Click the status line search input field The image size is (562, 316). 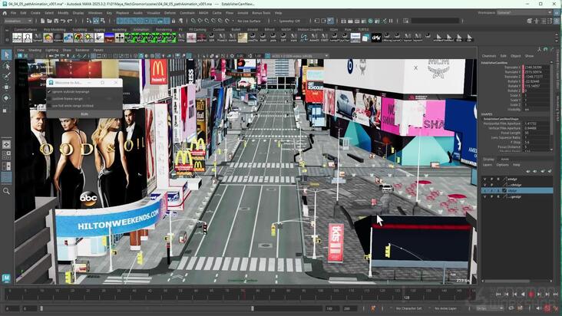pos(434,21)
